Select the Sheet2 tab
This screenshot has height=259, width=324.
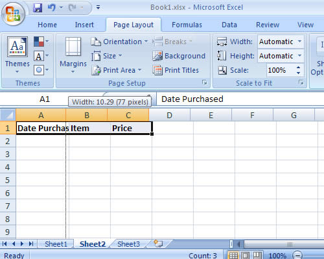(93, 244)
